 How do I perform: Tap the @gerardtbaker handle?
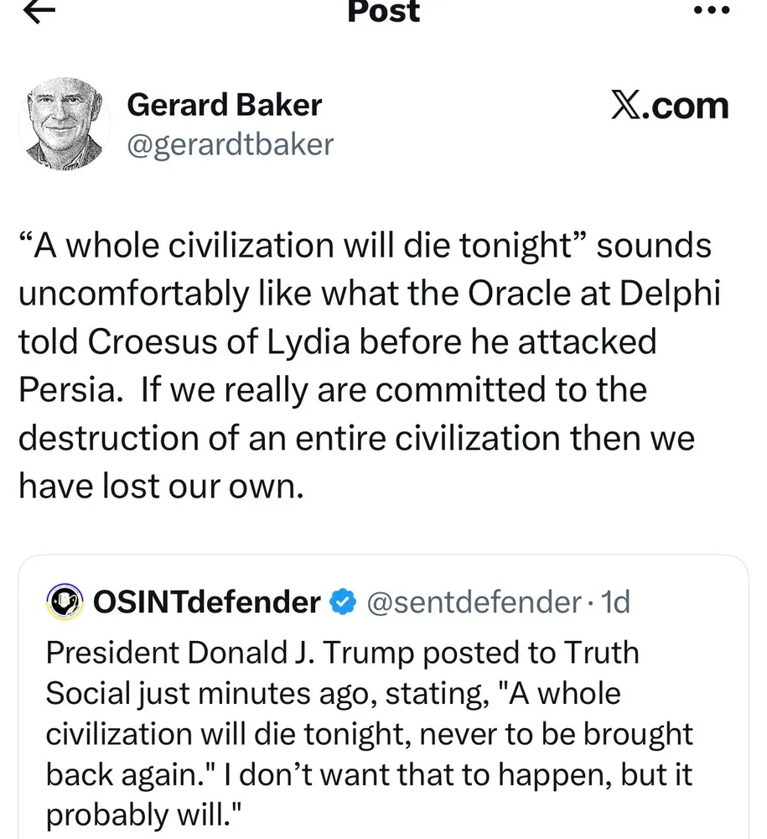(230, 144)
